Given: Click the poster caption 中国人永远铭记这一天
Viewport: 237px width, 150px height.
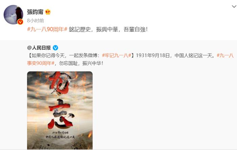Looking at the screenshot, I should point(60,137).
